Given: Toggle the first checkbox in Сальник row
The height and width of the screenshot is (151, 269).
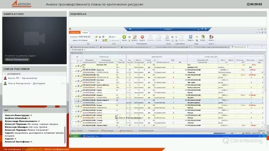Looking at the screenshot, I should [x=130, y=120].
